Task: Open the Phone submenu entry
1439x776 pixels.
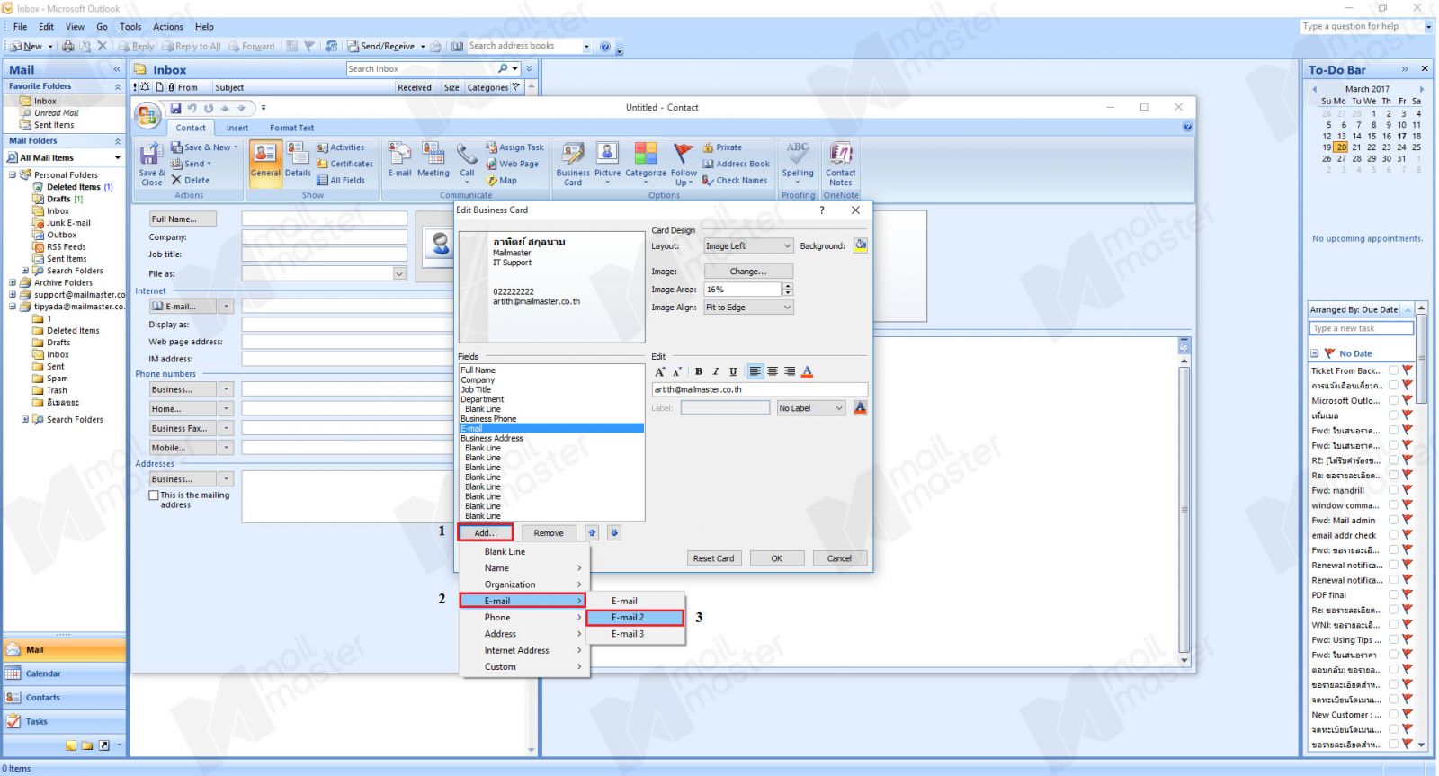Action: click(524, 618)
